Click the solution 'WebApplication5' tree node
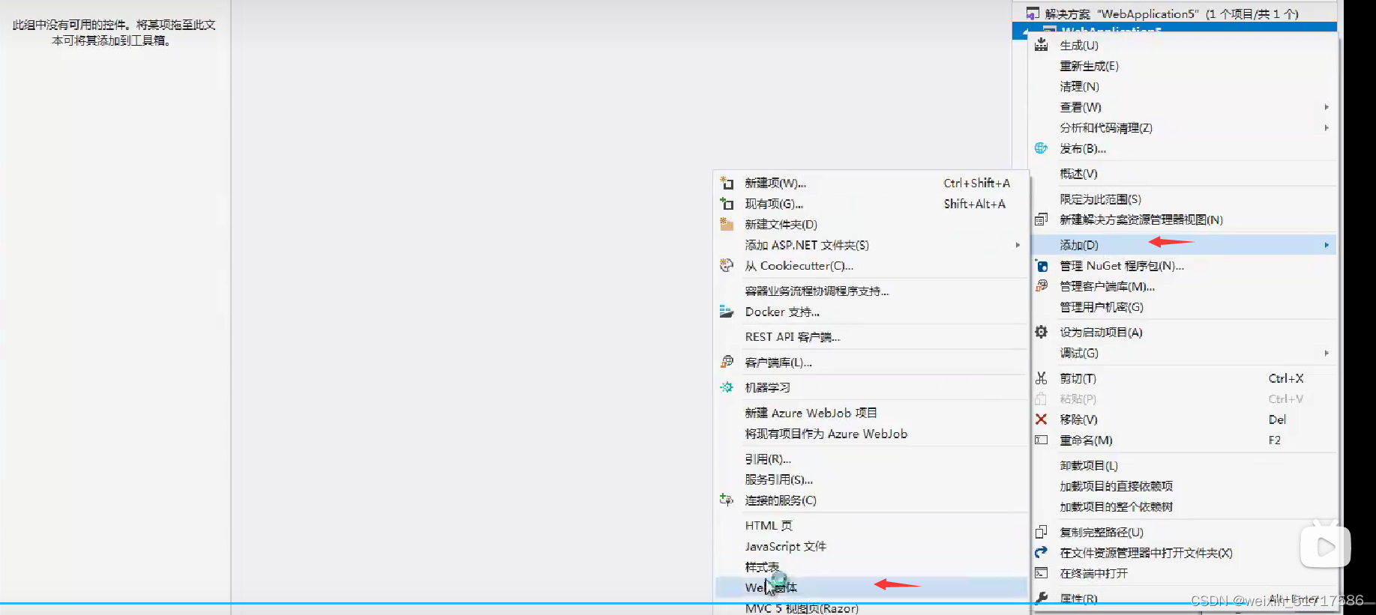The width and height of the screenshot is (1376, 615). (x=1171, y=13)
